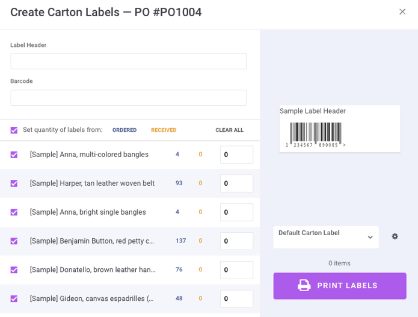Edit quantity for Benjamin Button, red petty

point(236,241)
